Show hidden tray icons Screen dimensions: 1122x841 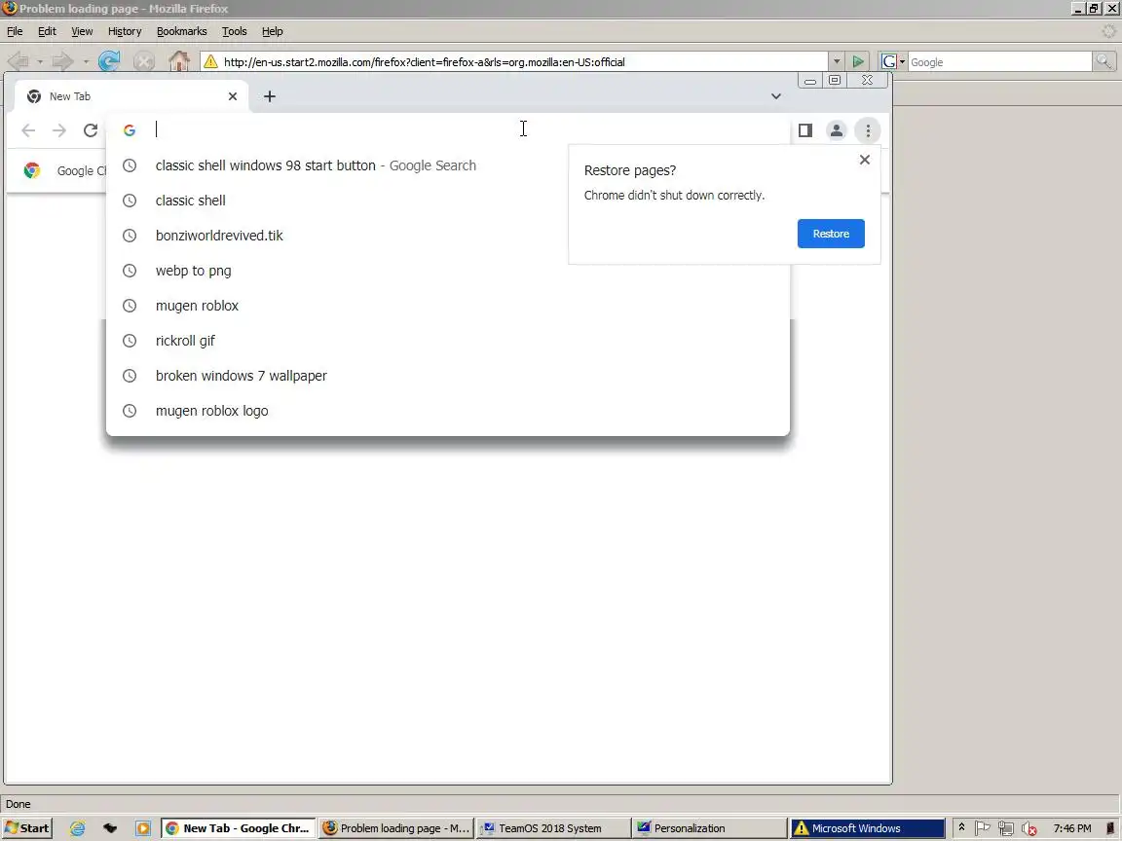pyautogui.click(x=961, y=828)
